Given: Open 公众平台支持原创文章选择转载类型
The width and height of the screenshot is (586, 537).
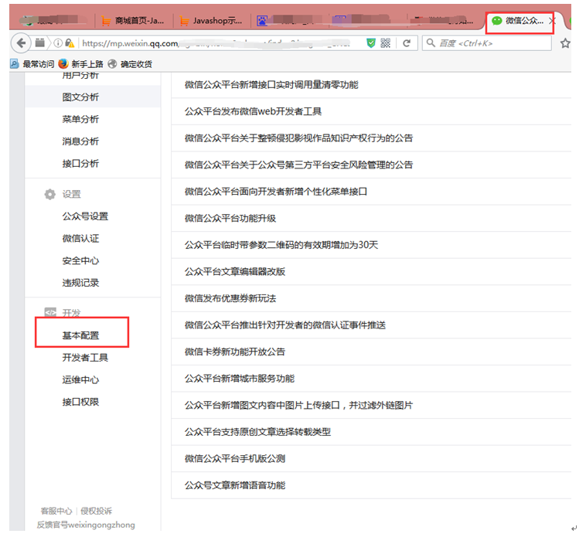Looking at the screenshot, I should coord(257,432).
